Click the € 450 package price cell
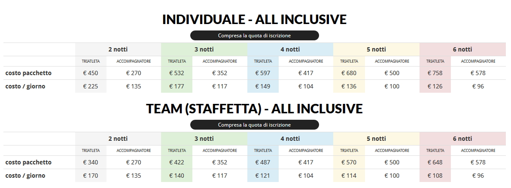 (x=91, y=73)
